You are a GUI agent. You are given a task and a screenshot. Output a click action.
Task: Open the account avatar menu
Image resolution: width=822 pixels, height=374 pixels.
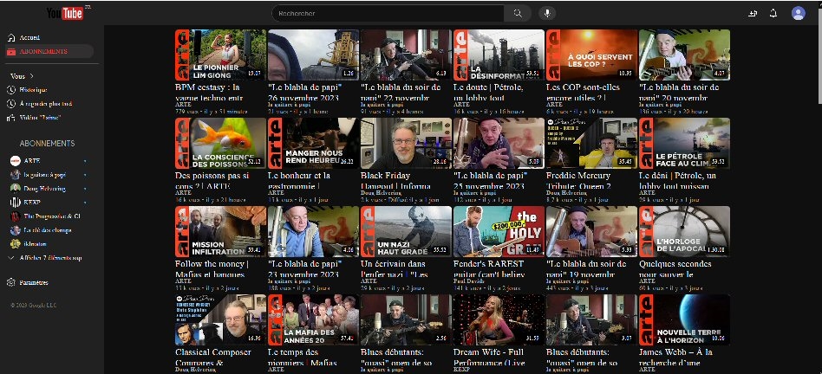(798, 14)
